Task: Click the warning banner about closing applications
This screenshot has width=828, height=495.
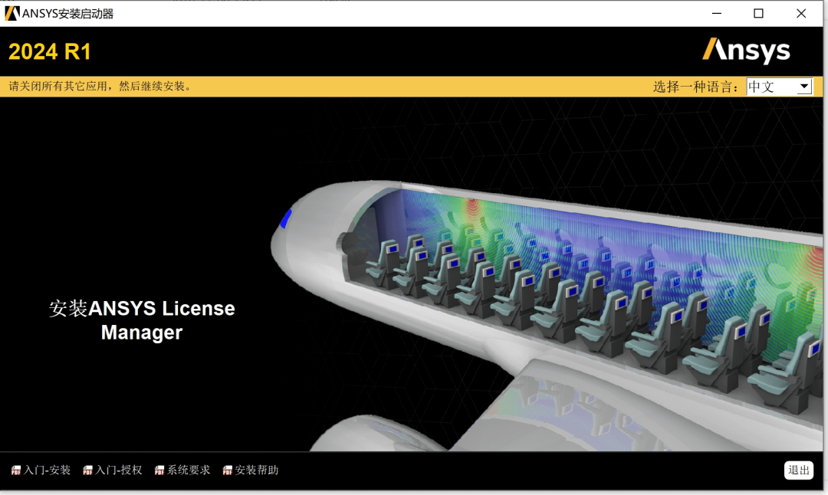Action: tap(100, 86)
